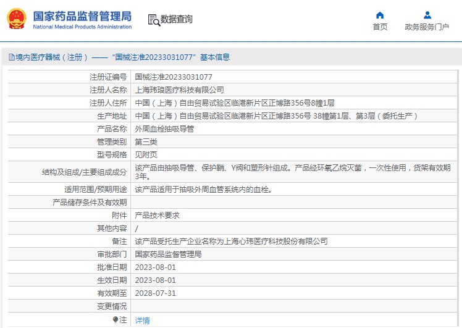Click the 产品技术要求 attachment value
462x328 pixels.
(157, 216)
